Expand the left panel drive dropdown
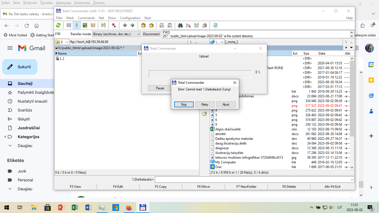379x213 pixels. [x=67, y=42]
